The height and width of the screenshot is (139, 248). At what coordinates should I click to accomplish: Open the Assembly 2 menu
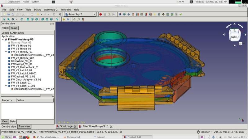51,10
